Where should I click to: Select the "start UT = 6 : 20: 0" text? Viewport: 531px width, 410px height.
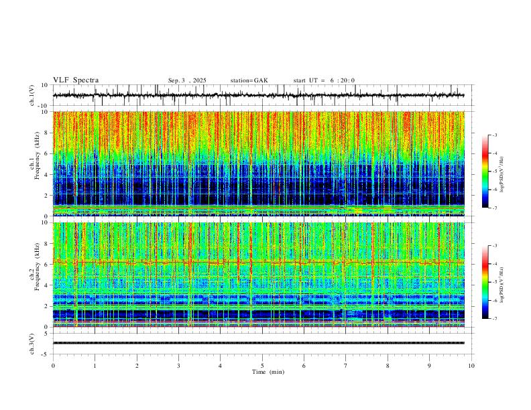point(324,80)
